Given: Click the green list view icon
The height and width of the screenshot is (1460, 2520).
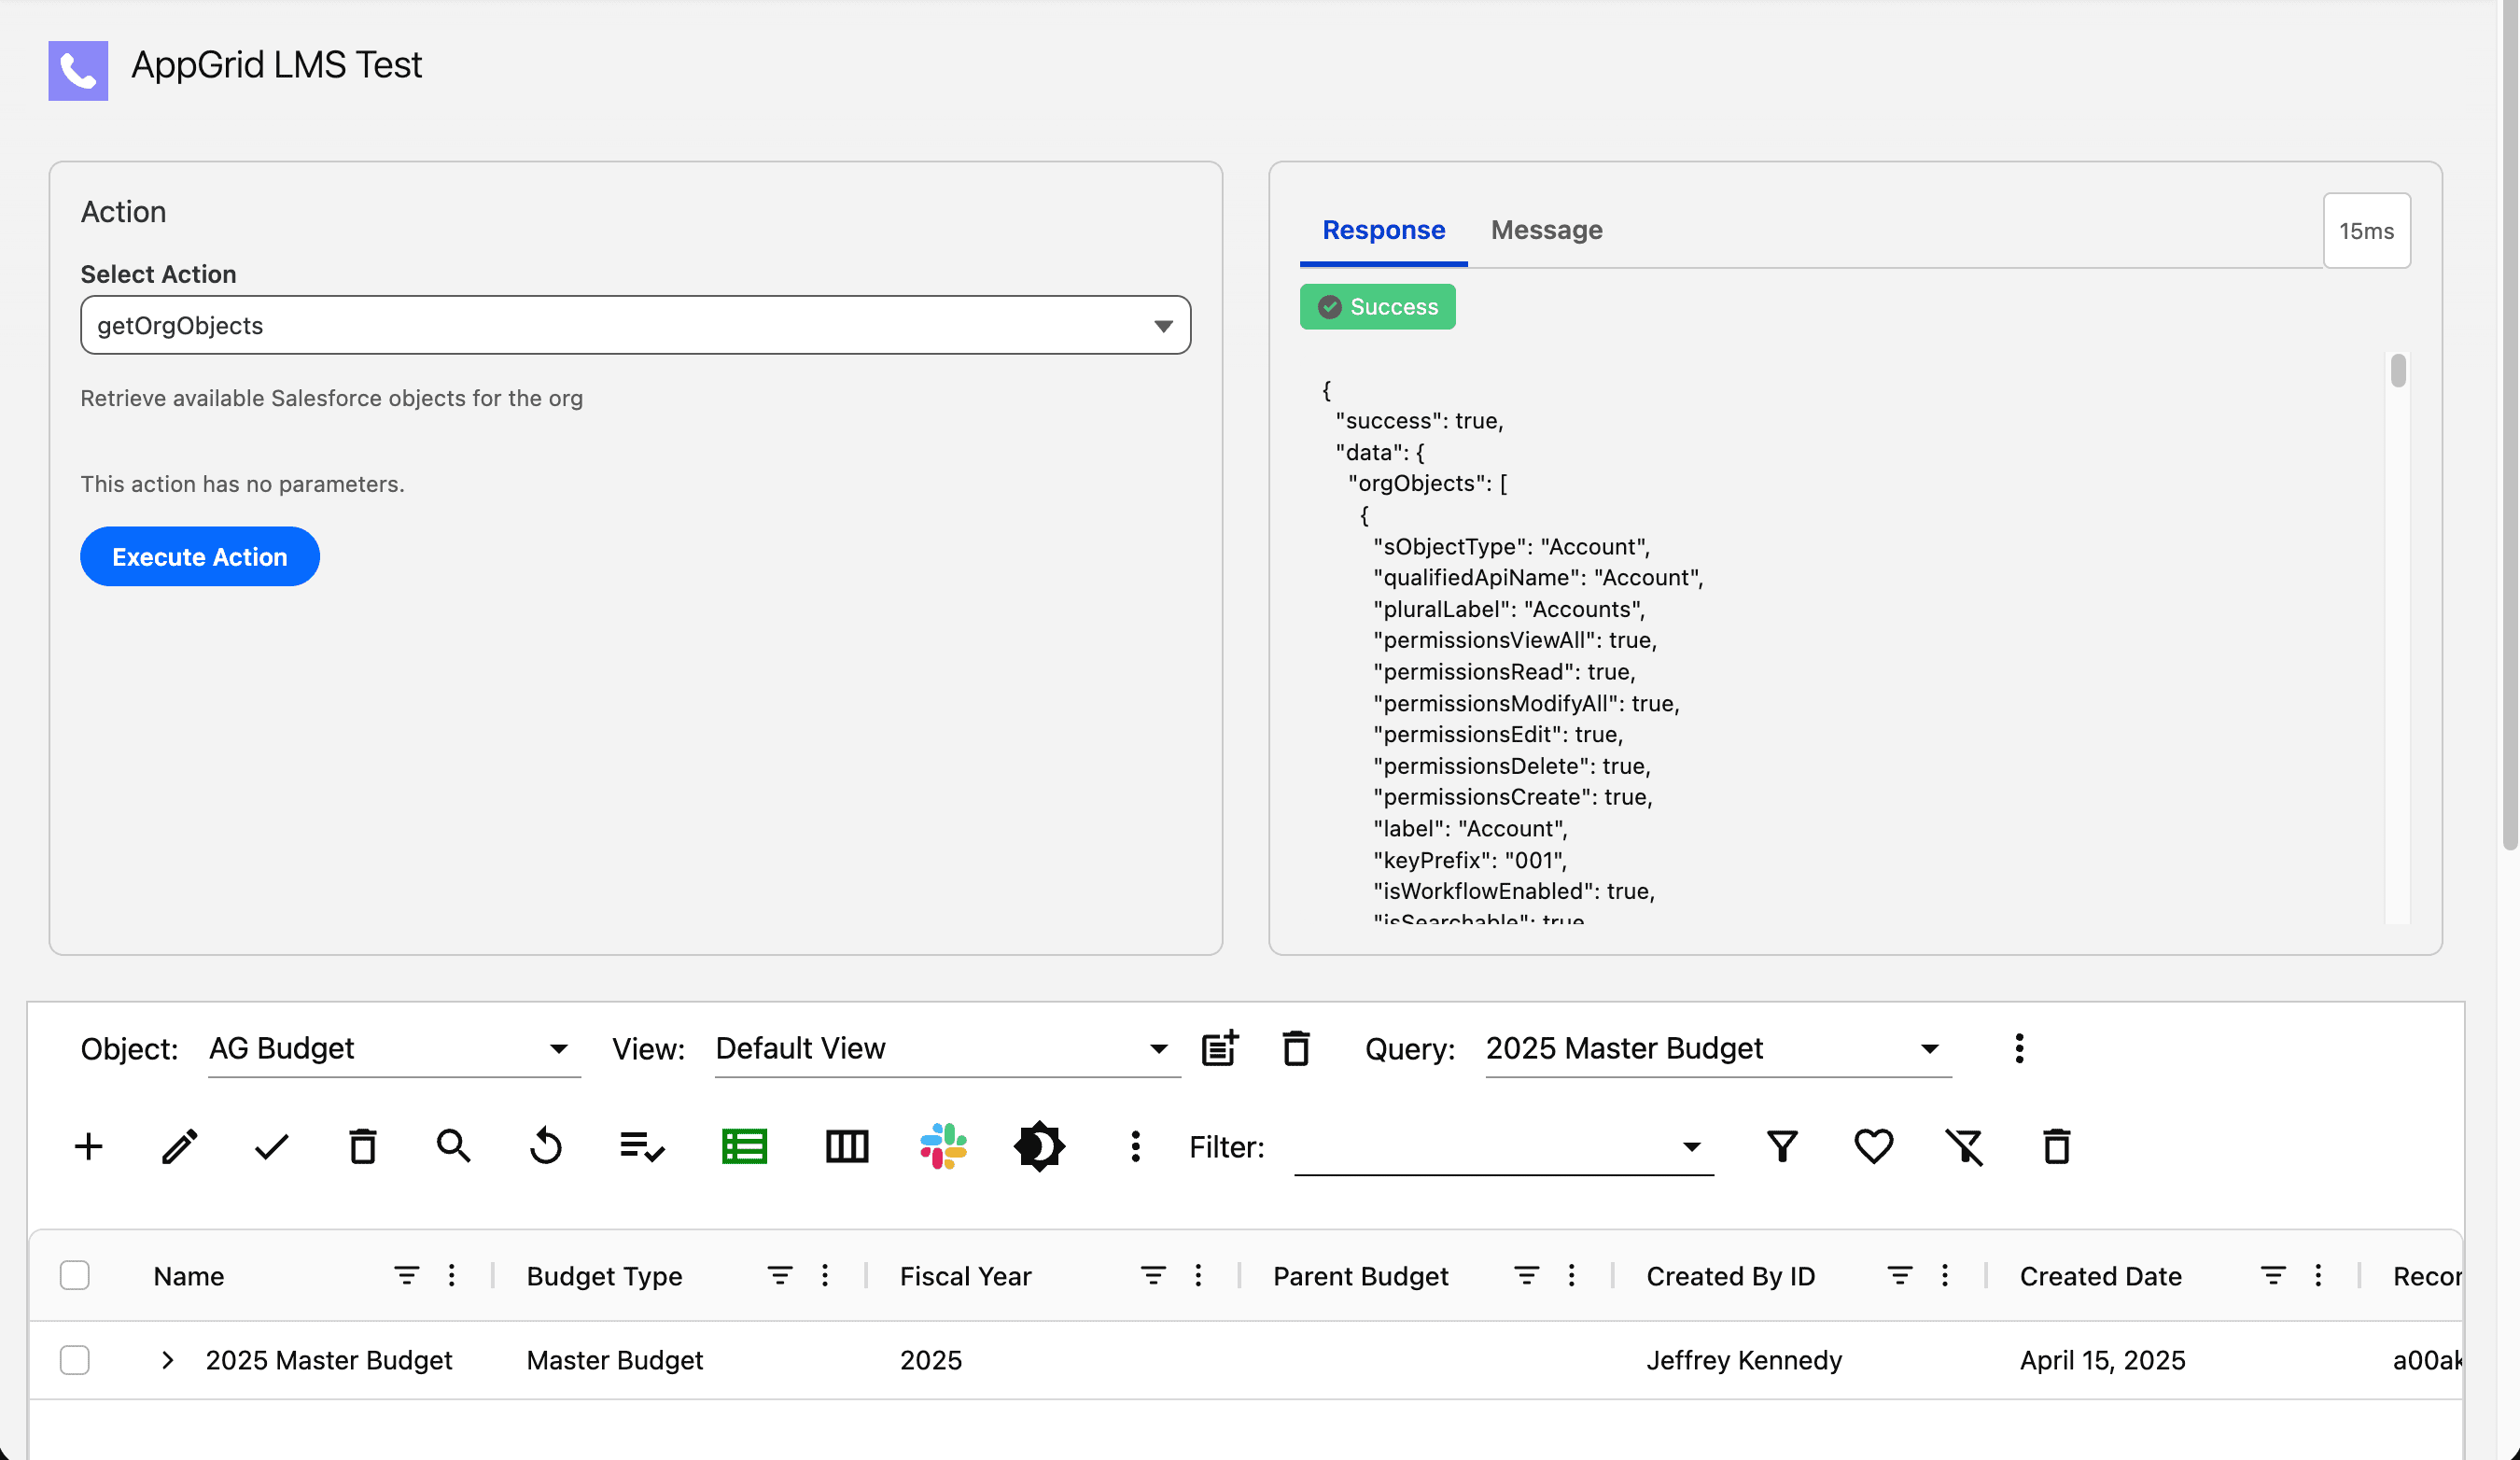Looking at the screenshot, I should coord(744,1146).
